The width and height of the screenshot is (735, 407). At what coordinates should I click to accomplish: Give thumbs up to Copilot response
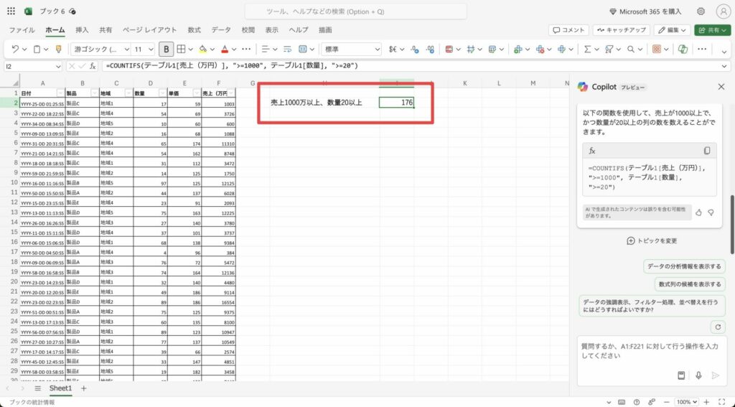point(698,212)
